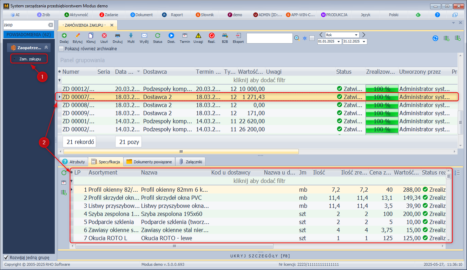Toggle 'Rozwijaj jedną grupę' checkbox
The height and width of the screenshot is (270, 467).
(6, 258)
